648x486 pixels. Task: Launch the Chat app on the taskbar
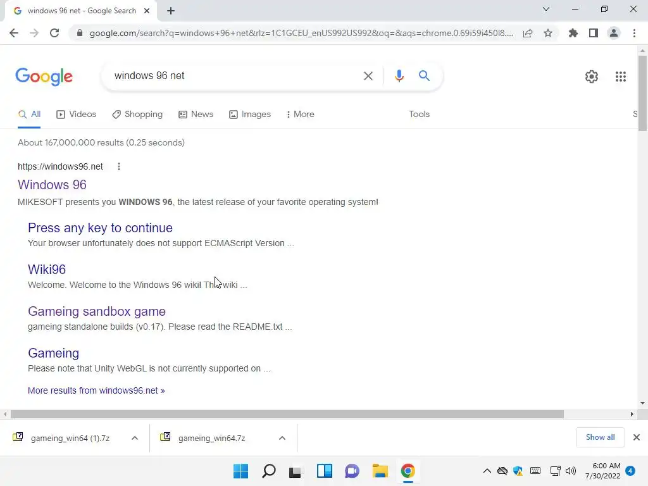[x=352, y=471]
